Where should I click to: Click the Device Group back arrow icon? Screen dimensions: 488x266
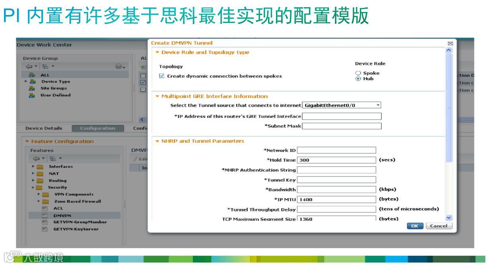pyautogui.click(x=29, y=67)
